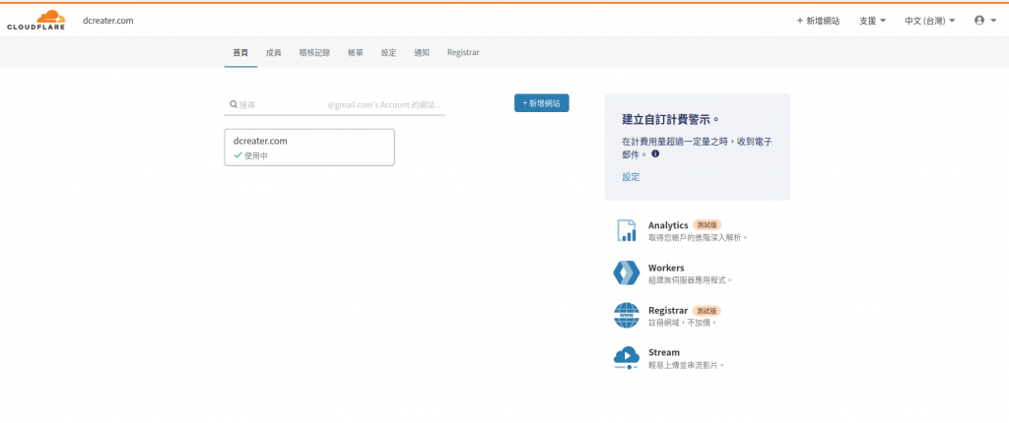
Task: Click the 設定 link in billing alert card
Action: point(631,177)
